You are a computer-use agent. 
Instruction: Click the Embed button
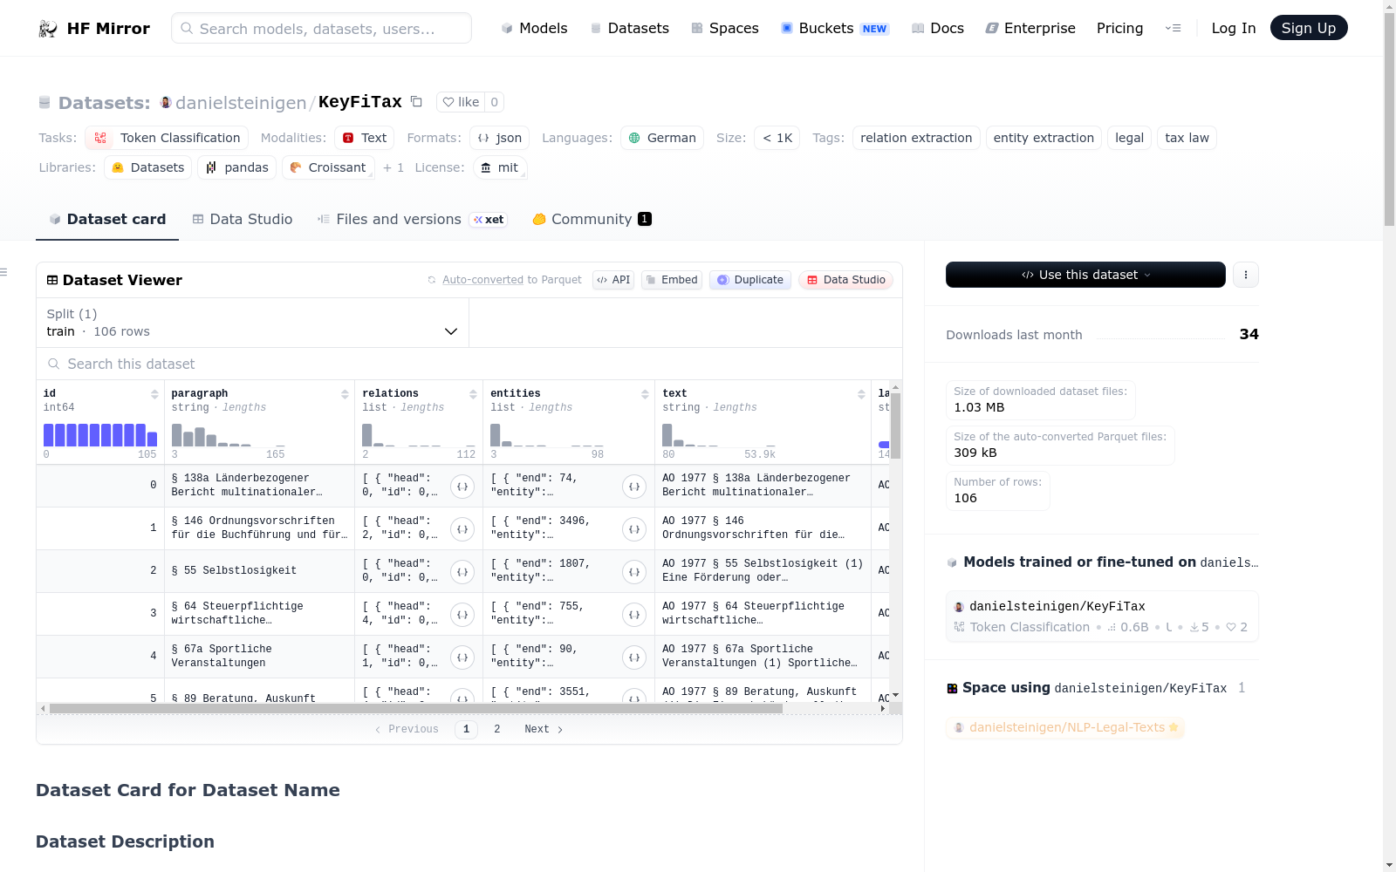coord(672,280)
